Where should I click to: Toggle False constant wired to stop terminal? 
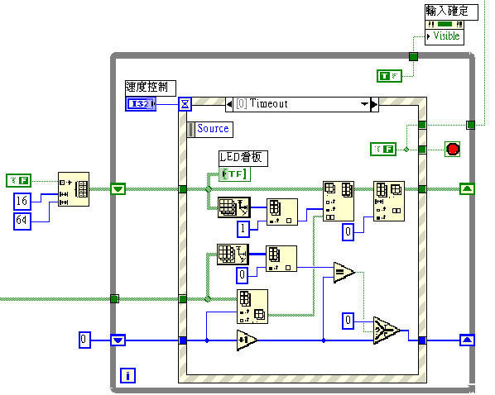pyautogui.click(x=383, y=149)
